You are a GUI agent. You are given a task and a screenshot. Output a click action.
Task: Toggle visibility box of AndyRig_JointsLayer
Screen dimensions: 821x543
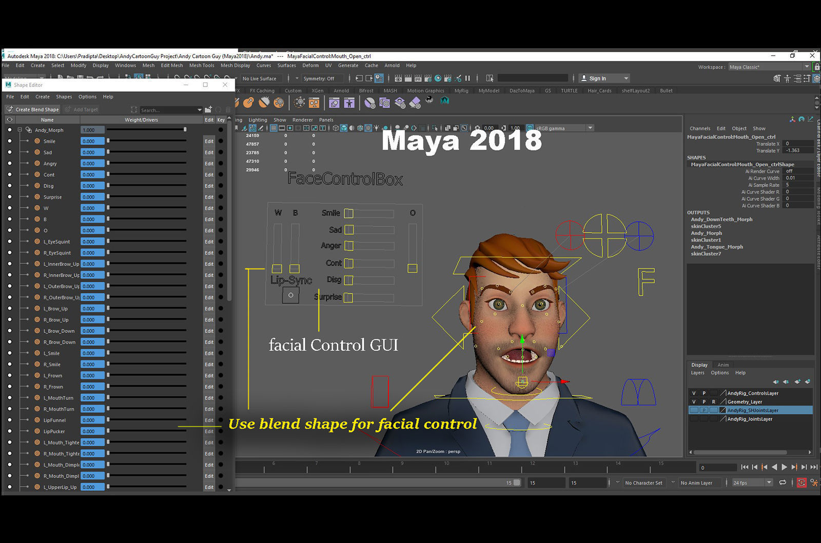point(694,419)
